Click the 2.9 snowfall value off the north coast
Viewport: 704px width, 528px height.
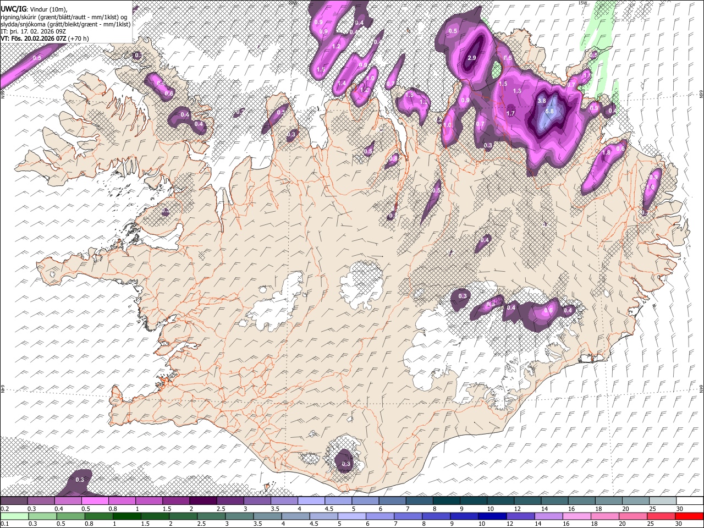[471, 58]
